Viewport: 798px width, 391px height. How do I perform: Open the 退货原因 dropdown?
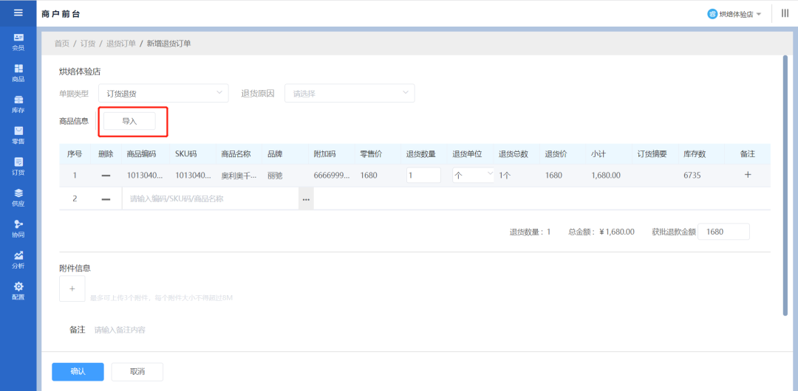pyautogui.click(x=349, y=94)
